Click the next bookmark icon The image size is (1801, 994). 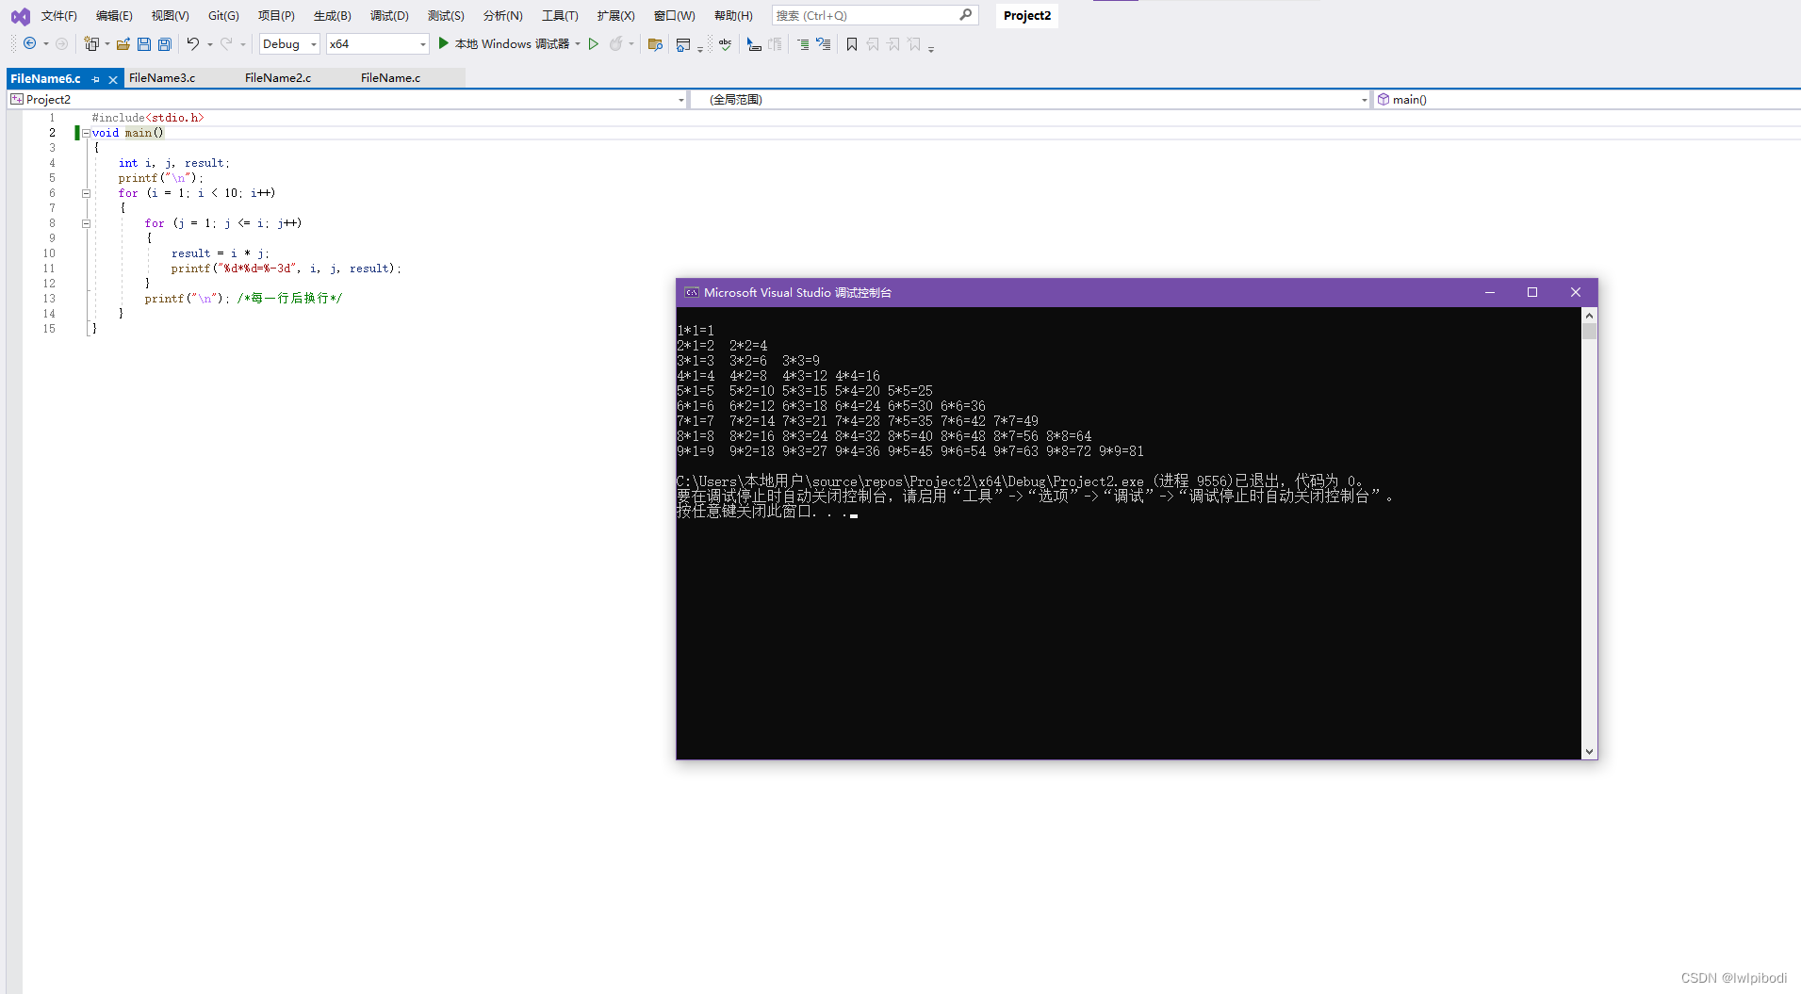tap(893, 44)
